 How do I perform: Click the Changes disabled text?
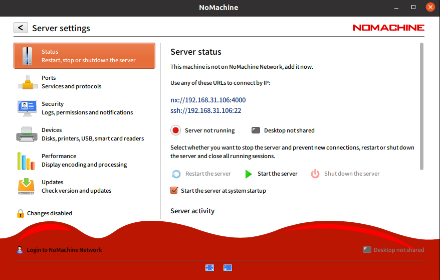(x=50, y=213)
